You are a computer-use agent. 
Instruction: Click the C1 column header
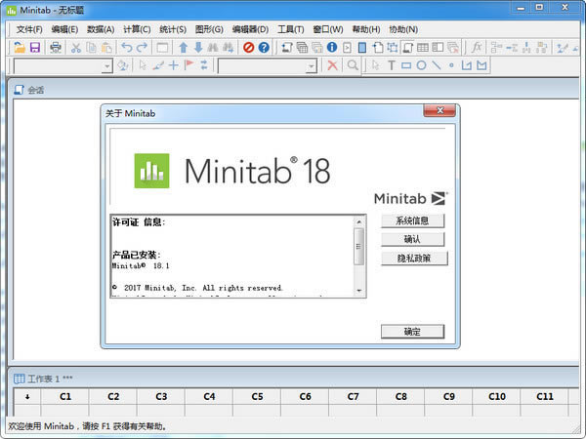click(x=65, y=396)
